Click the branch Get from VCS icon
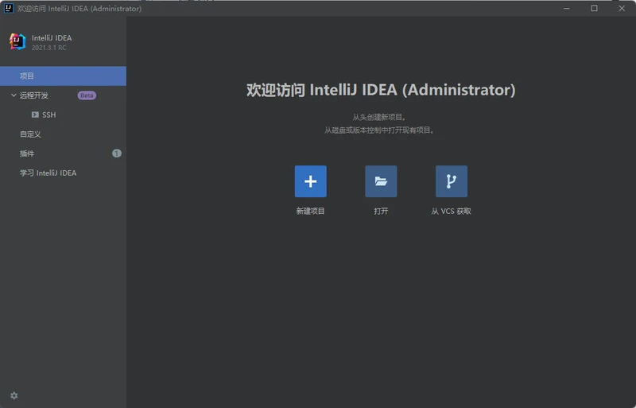636x408 pixels. point(451,181)
